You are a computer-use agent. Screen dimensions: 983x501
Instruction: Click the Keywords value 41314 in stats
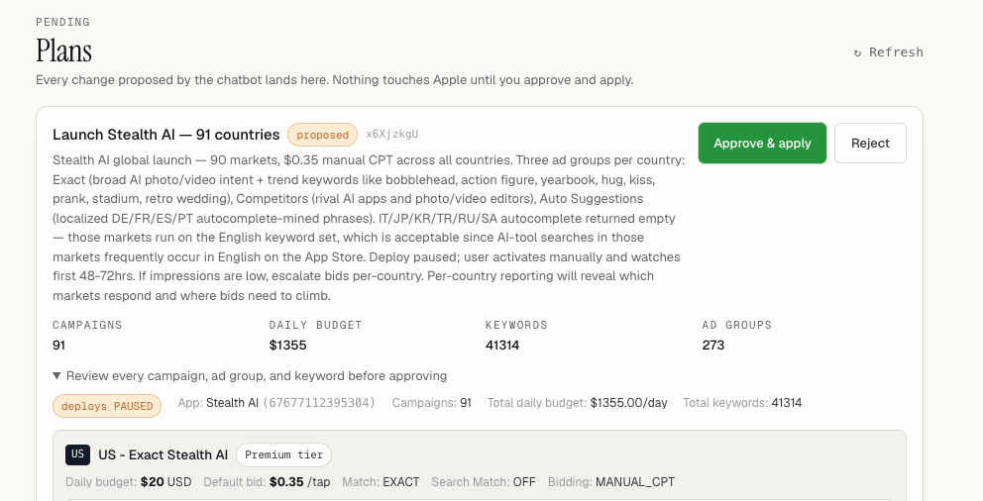[502, 346]
